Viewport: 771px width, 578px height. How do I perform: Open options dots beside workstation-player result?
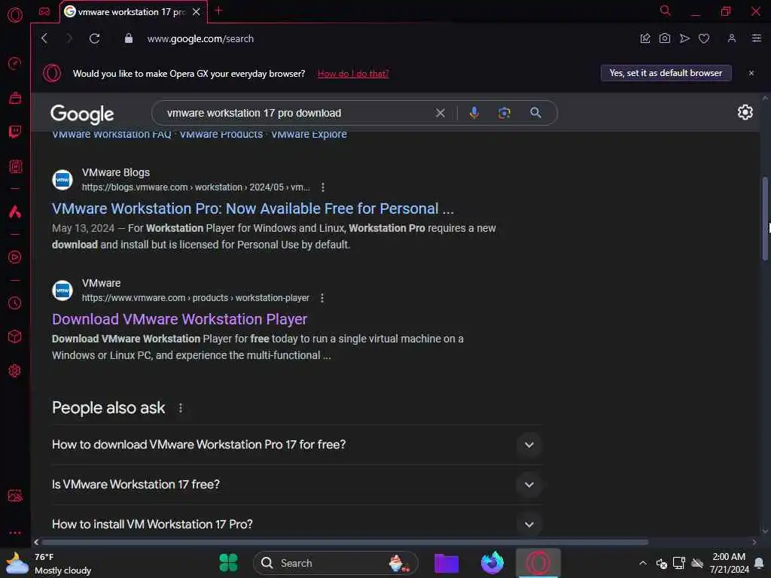[322, 298]
